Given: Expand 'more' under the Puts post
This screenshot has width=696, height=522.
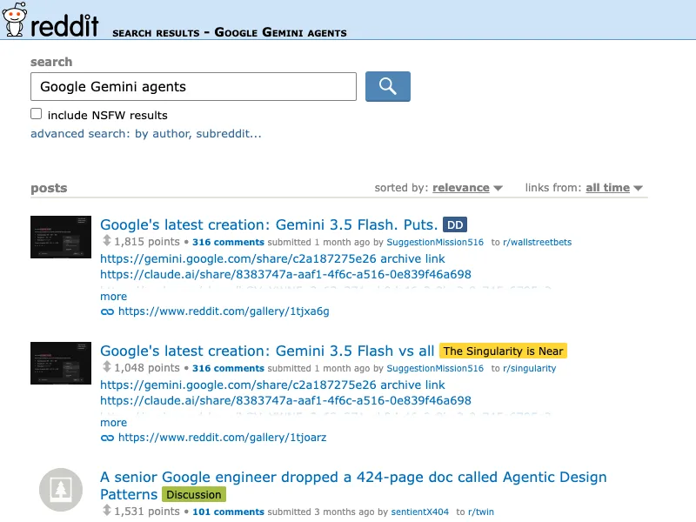Looking at the screenshot, I should 114,297.
